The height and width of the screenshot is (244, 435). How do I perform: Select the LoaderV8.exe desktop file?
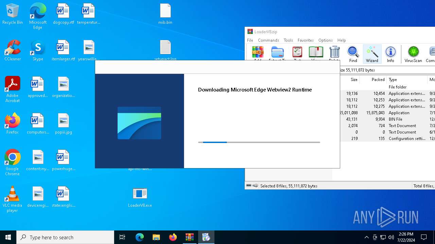tap(140, 197)
